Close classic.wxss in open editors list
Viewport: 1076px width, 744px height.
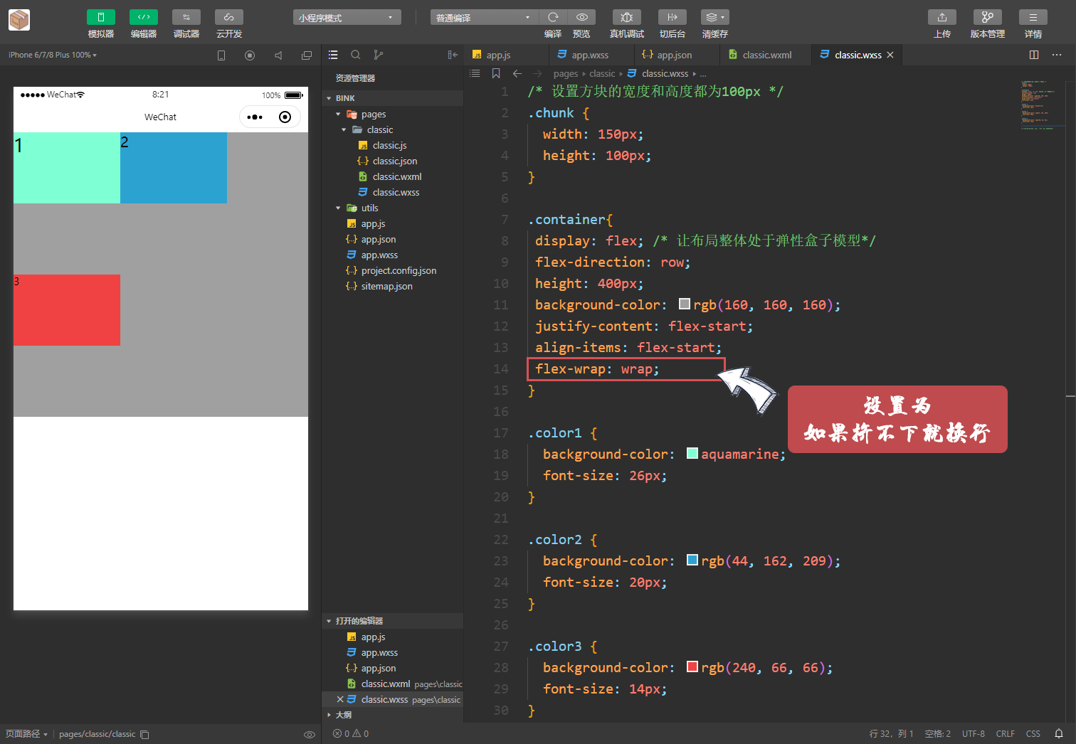(x=340, y=699)
